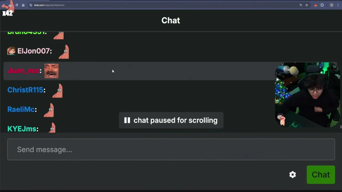Bookmark this page with star icon

click(x=307, y=5)
